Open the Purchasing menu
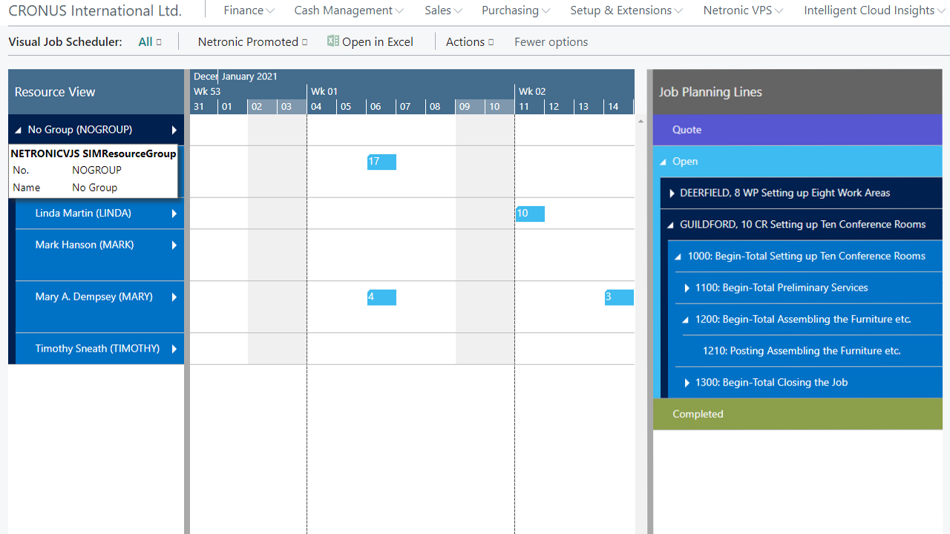 (x=516, y=10)
